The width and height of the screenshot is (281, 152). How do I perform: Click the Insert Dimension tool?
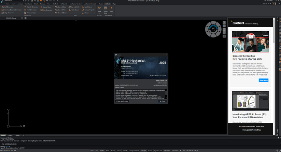pos(30,10)
